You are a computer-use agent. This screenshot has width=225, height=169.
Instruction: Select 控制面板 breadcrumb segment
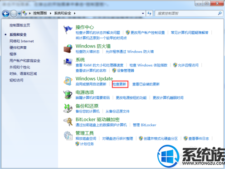[40, 13]
